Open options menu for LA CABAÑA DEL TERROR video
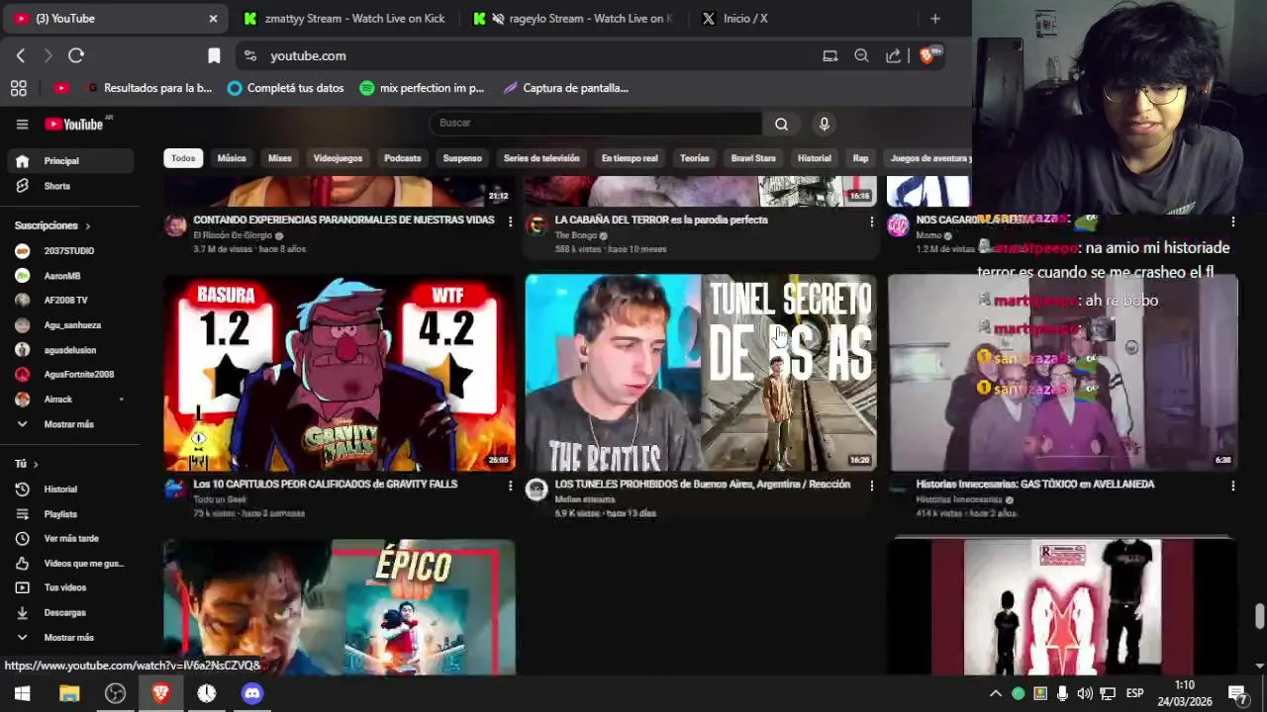Screen dimensions: 1267x712 871,222
